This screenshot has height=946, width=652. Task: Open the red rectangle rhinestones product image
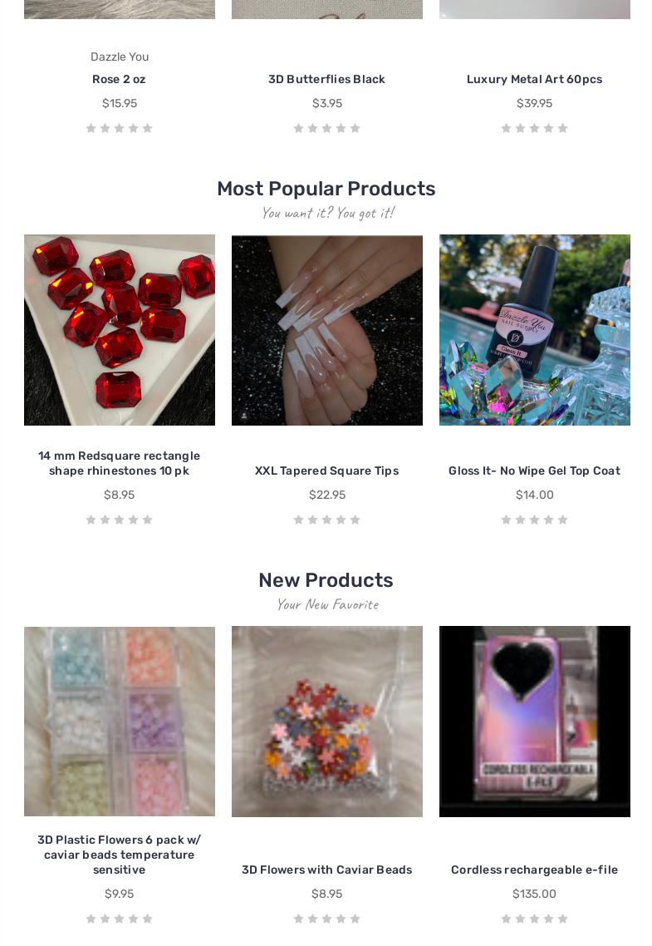coord(120,330)
